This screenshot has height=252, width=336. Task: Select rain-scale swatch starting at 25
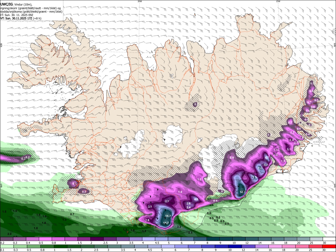pos(316,246)
